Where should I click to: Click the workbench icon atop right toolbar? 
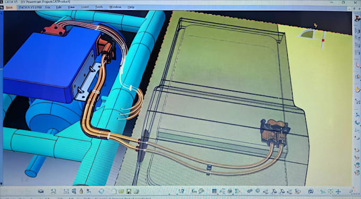[x=357, y=19]
